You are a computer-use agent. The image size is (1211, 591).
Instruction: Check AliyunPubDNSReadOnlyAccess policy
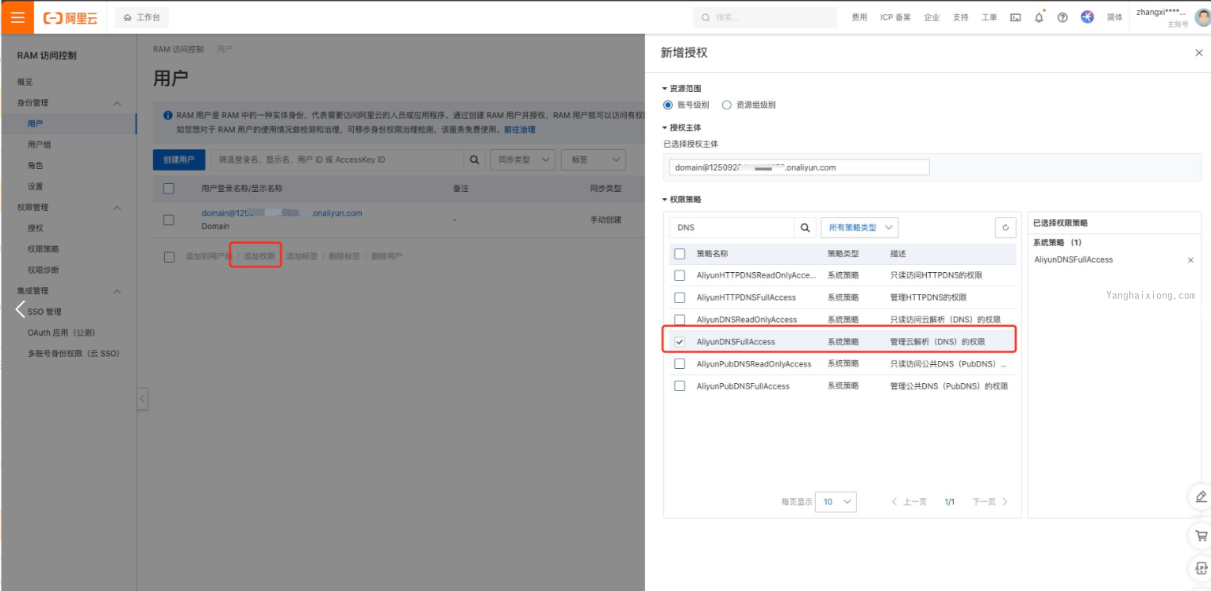(x=679, y=364)
